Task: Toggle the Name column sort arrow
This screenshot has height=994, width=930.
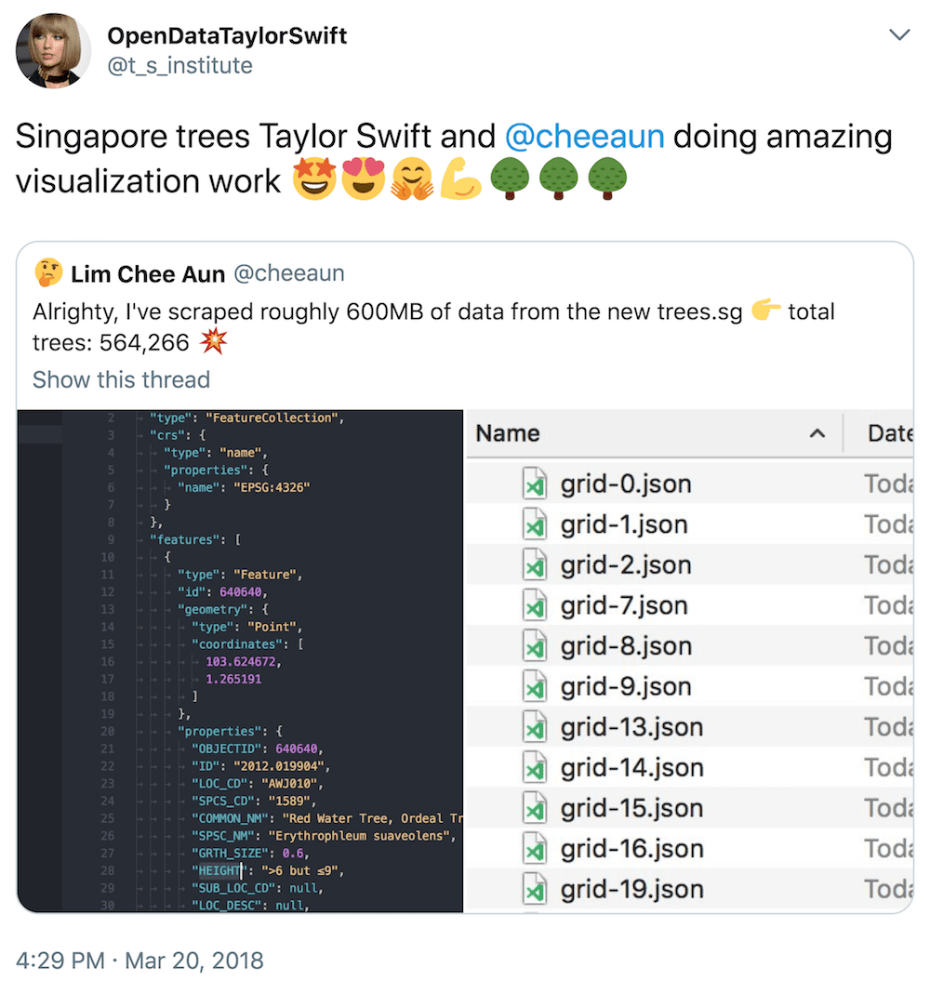Action: coord(817,433)
